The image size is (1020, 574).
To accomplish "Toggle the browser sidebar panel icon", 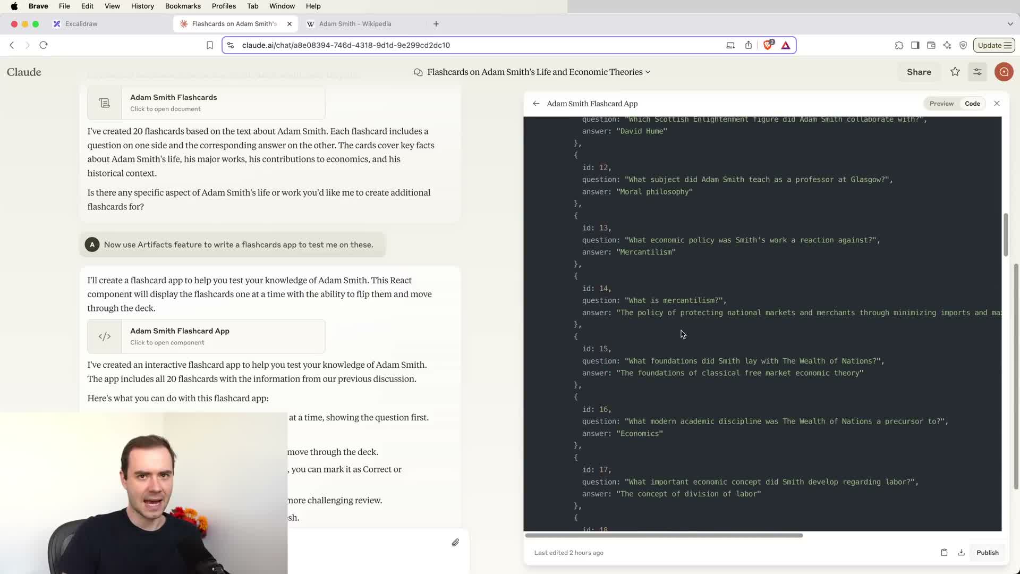I will point(915,45).
